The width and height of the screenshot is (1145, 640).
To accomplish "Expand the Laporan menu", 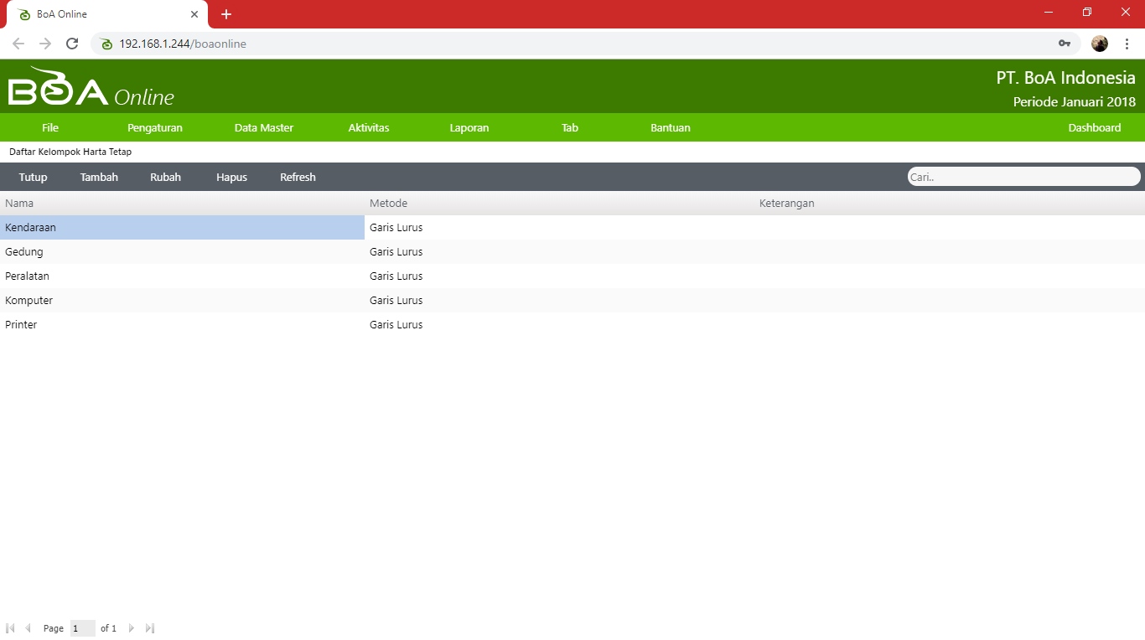I will pyautogui.click(x=469, y=128).
